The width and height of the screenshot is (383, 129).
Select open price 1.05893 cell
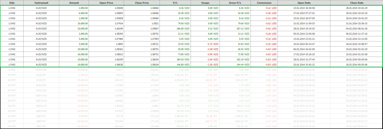106,13
